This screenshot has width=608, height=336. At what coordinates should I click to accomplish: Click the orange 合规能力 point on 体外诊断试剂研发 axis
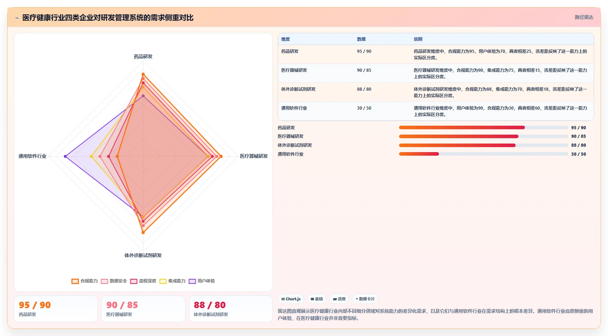pos(143,232)
